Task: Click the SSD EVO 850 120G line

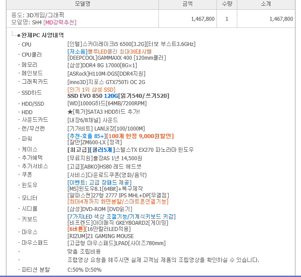Action: (x=118, y=96)
